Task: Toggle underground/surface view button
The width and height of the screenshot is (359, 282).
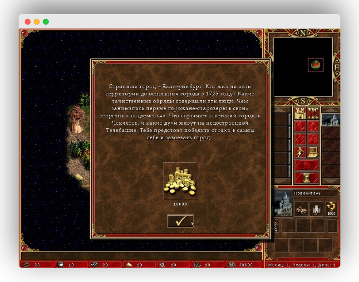Action: click(313, 113)
